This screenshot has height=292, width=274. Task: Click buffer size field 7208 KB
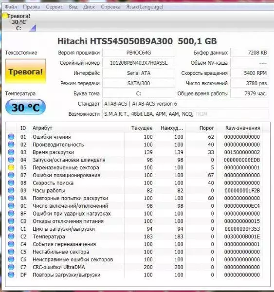pos(249,53)
